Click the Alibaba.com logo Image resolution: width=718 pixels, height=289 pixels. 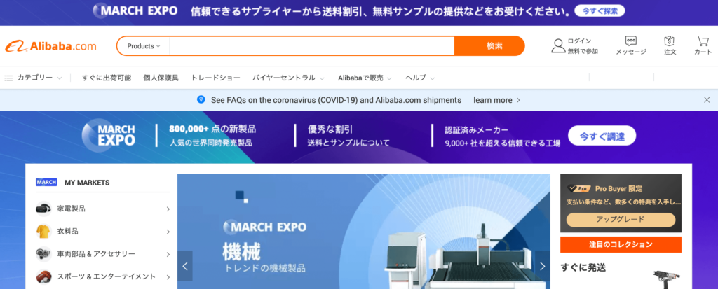(x=50, y=46)
